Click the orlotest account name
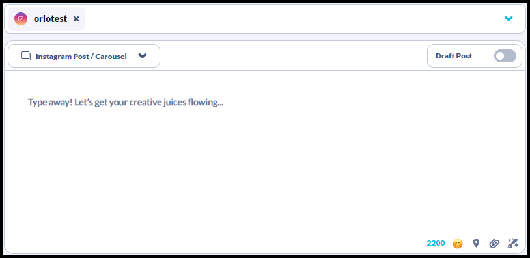Viewport: 530px width, 258px height. click(x=50, y=19)
